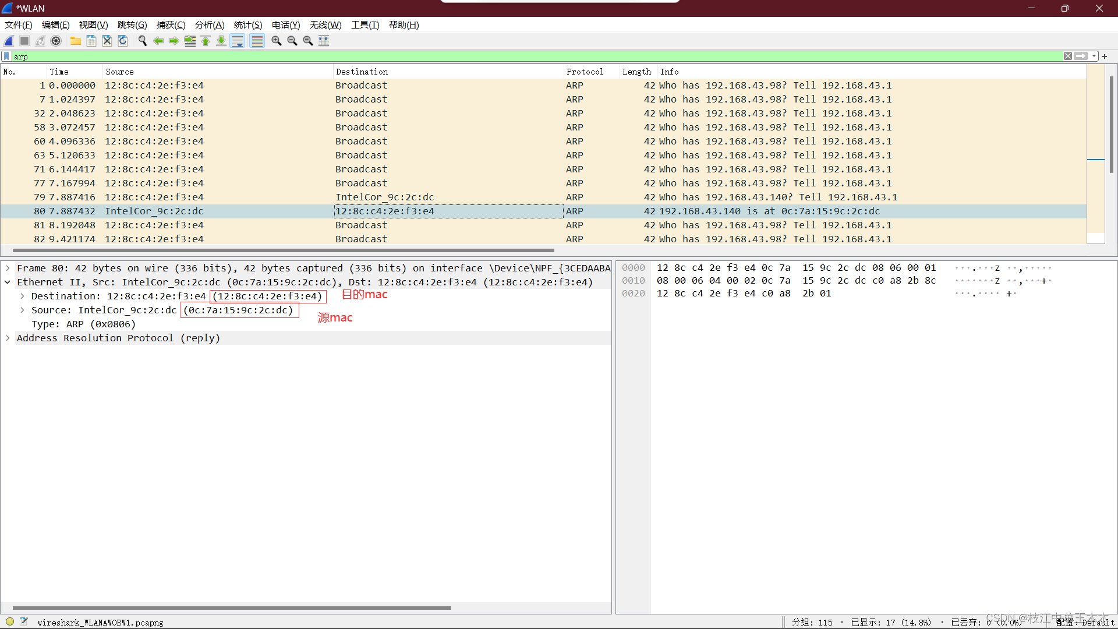
Task: Reload this capture file
Action: point(123,41)
